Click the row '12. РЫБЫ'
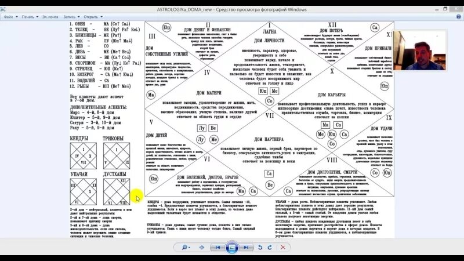The width and height of the screenshot is (464, 261). pos(100,86)
